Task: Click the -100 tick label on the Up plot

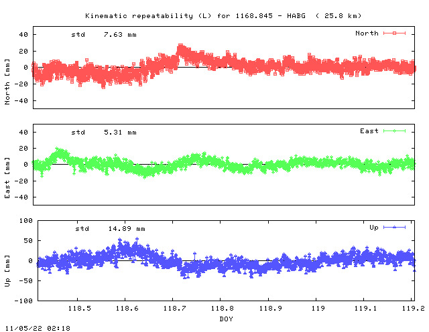Action: (x=23, y=301)
